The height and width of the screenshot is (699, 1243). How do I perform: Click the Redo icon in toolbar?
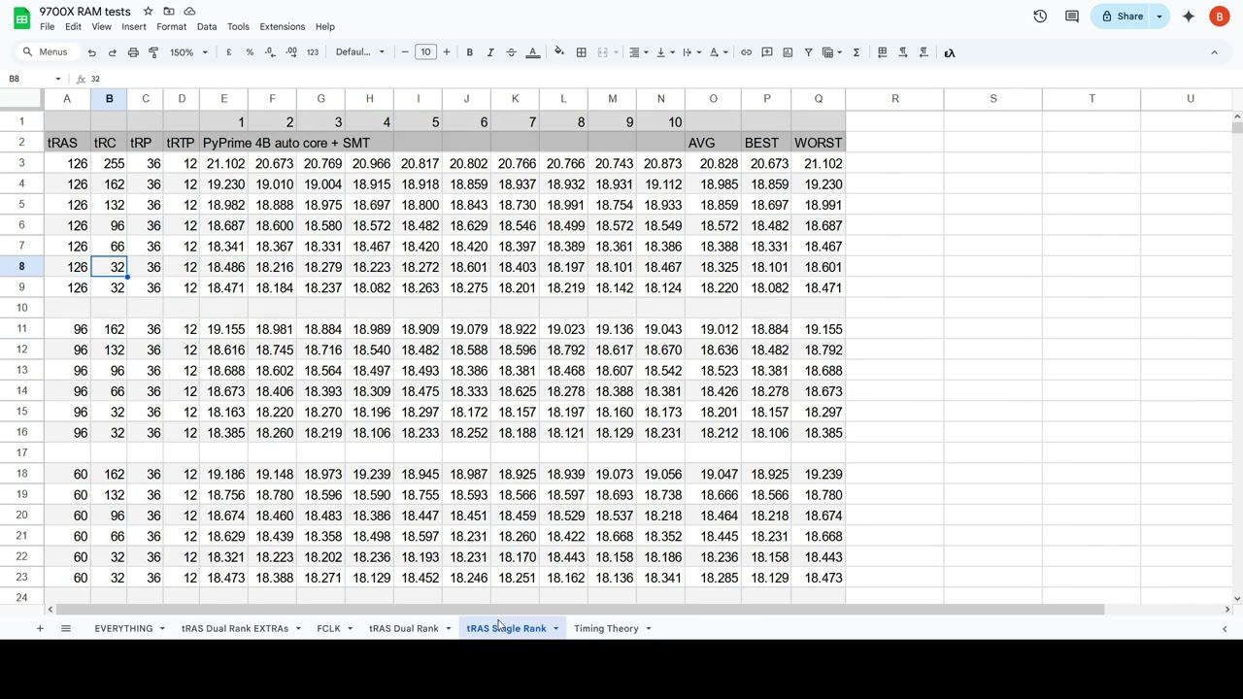[x=112, y=52]
